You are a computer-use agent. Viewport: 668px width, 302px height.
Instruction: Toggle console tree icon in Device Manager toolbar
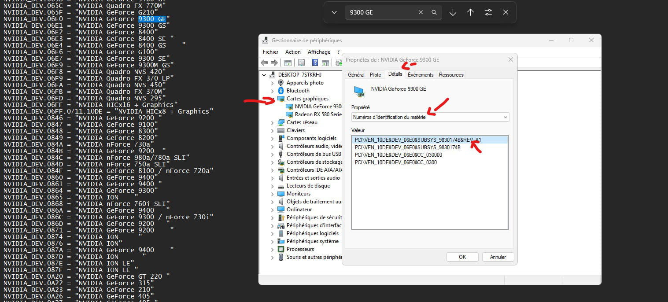[x=288, y=63]
